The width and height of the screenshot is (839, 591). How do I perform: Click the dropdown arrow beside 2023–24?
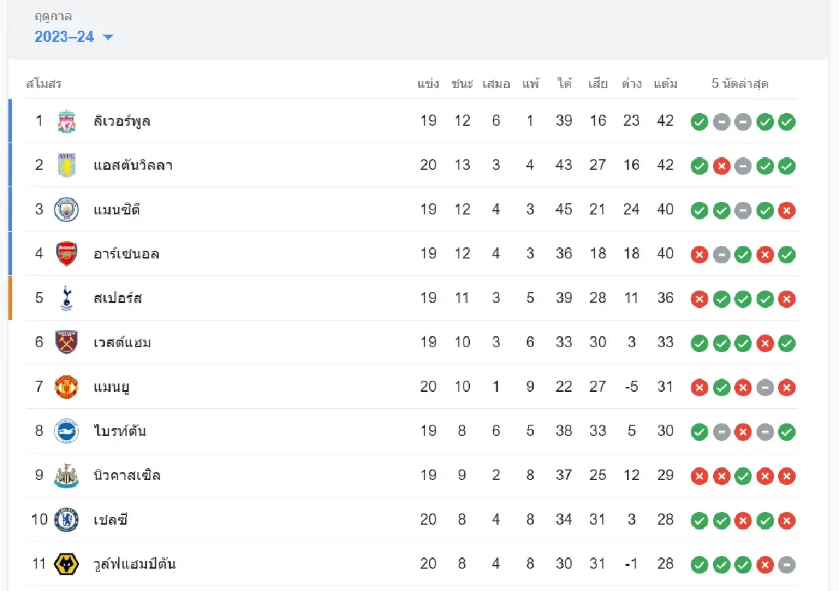(x=108, y=38)
